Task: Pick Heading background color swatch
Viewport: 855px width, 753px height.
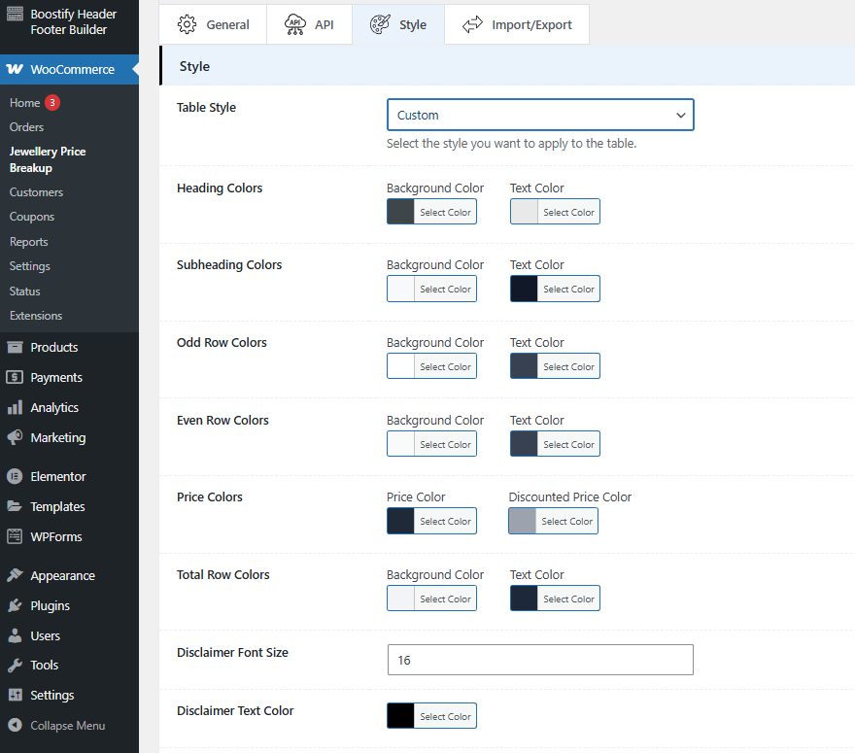Action: [x=400, y=212]
